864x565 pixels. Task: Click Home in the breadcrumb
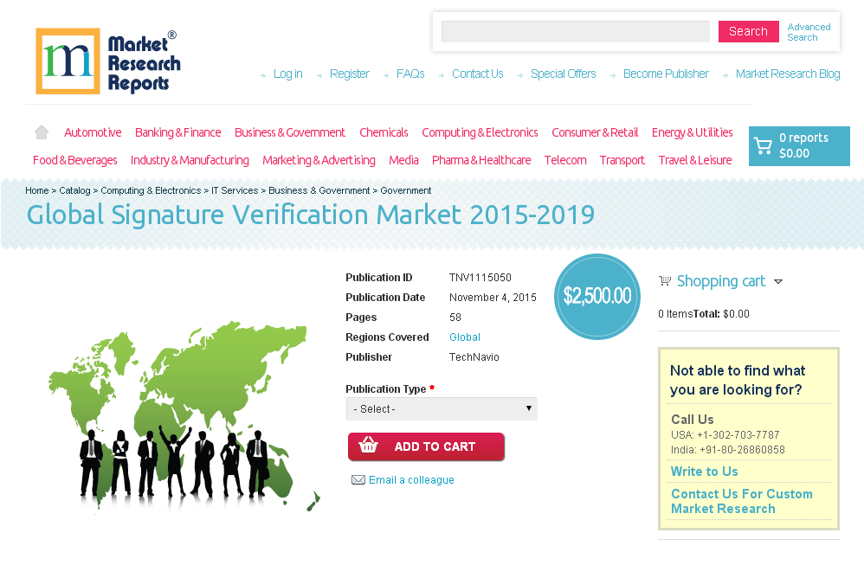[37, 190]
